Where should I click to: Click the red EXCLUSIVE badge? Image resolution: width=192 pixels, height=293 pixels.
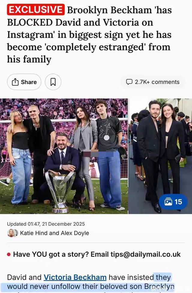(36, 10)
